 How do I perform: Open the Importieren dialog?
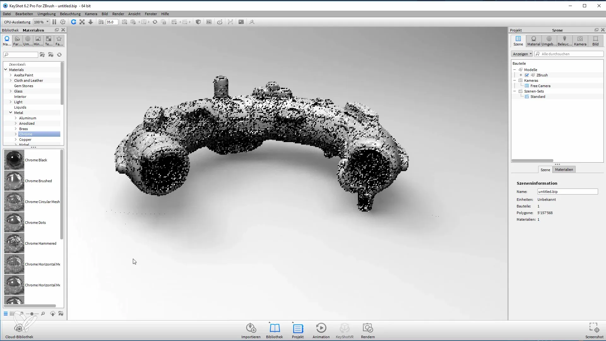click(x=251, y=331)
